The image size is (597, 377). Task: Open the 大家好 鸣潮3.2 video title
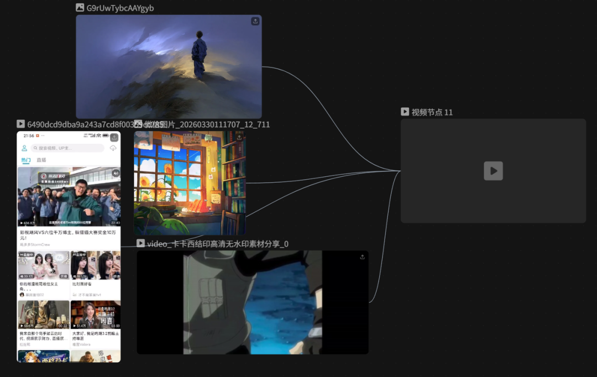pos(96,336)
